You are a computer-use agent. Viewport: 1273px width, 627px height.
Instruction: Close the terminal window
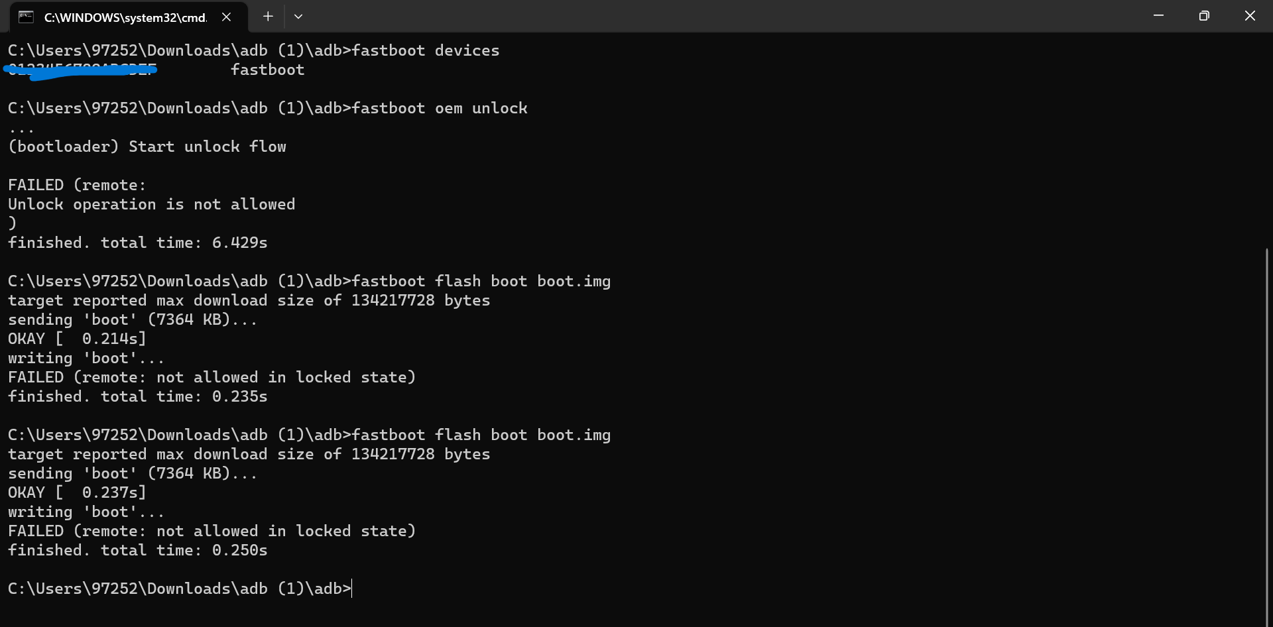tap(1250, 16)
